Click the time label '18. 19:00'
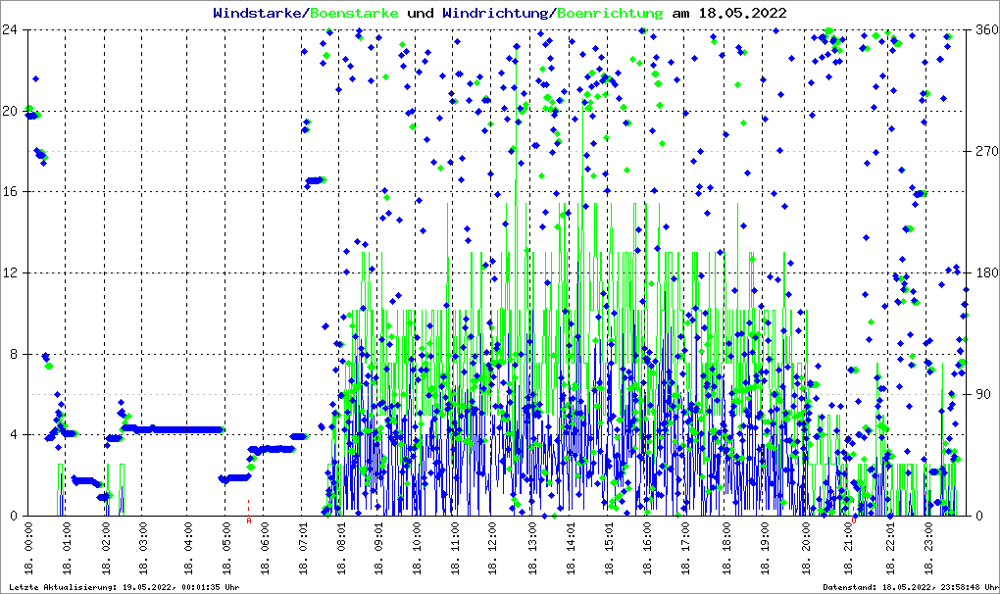 point(764,548)
